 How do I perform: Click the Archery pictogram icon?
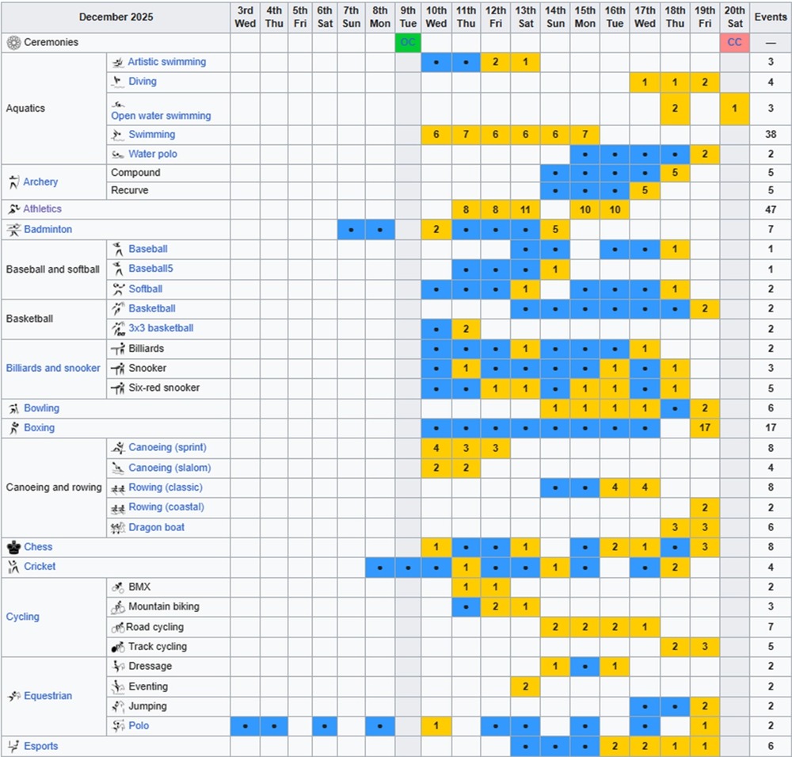tap(13, 182)
